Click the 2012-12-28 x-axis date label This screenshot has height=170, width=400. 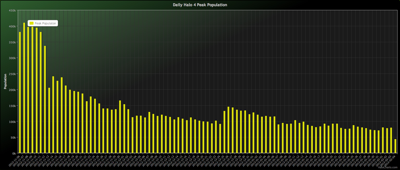click(x=231, y=161)
